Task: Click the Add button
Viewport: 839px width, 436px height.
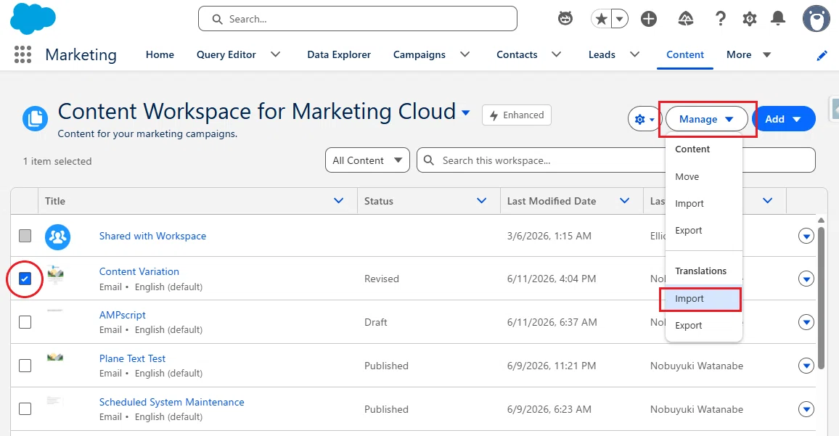Action: (x=783, y=119)
